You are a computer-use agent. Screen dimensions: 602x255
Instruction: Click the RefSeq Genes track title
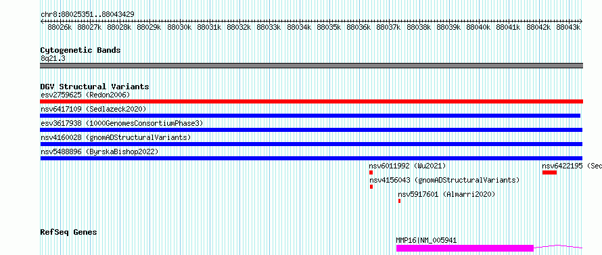(69, 233)
